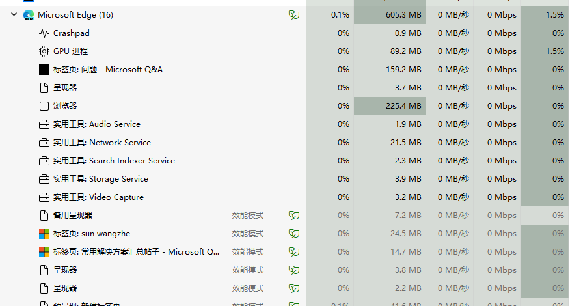Click the briefcase icon for Storage Service

point(44,179)
